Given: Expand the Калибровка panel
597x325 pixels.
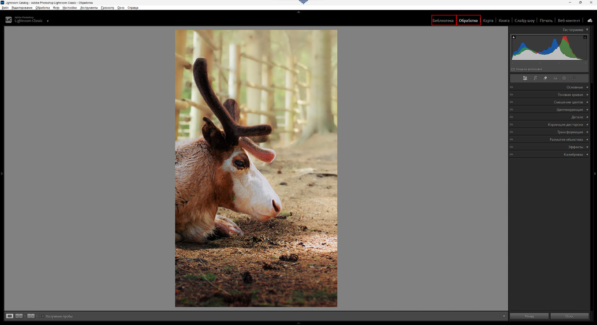Looking at the screenshot, I should 587,154.
